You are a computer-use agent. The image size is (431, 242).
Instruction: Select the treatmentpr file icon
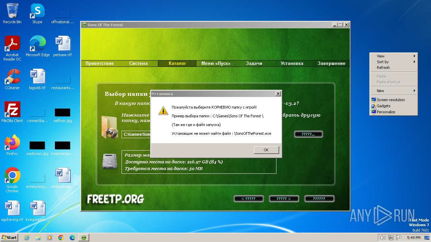[63, 147]
